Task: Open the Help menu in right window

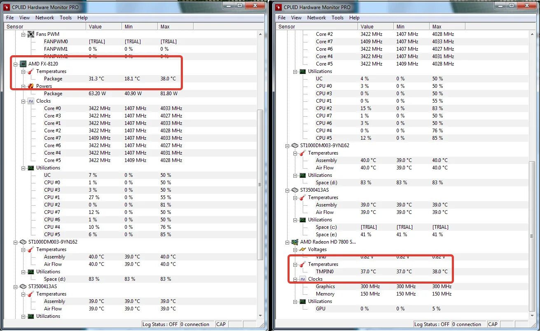Action: pos(354,18)
